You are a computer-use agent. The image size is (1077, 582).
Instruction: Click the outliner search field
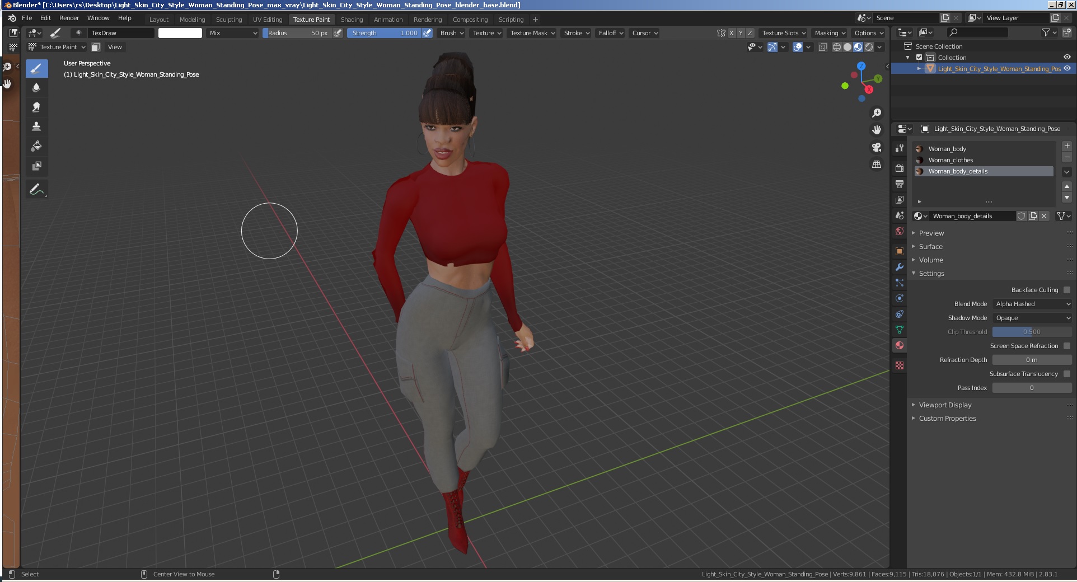[x=977, y=33]
